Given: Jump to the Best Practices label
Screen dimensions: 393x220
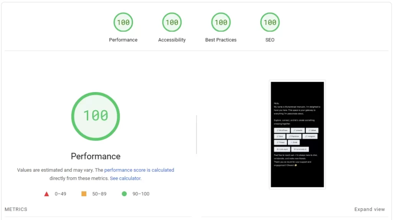Looking at the screenshot, I should point(221,40).
